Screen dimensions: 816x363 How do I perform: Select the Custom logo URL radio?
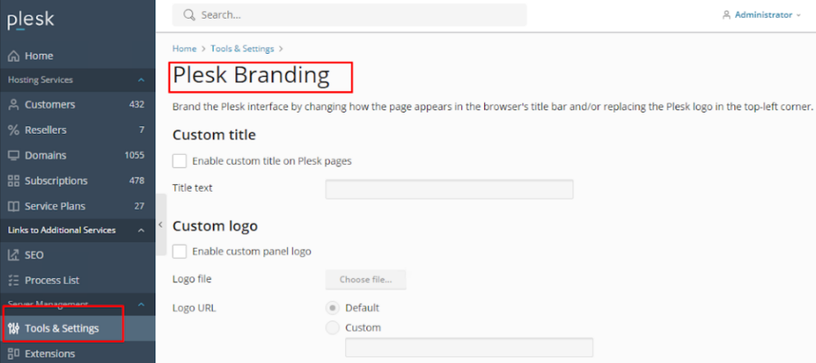click(x=332, y=328)
